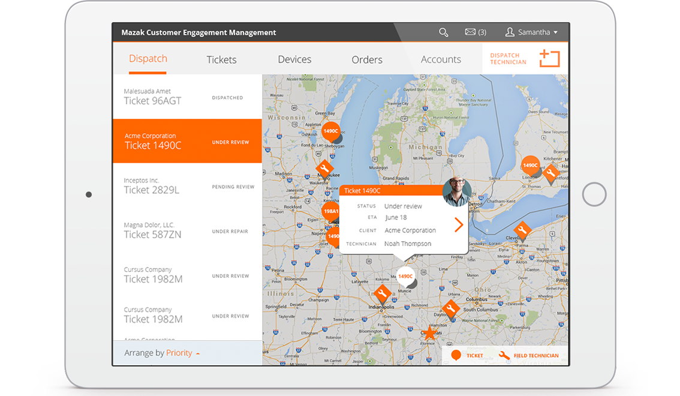Click the Samantha user profile icon

510,32
